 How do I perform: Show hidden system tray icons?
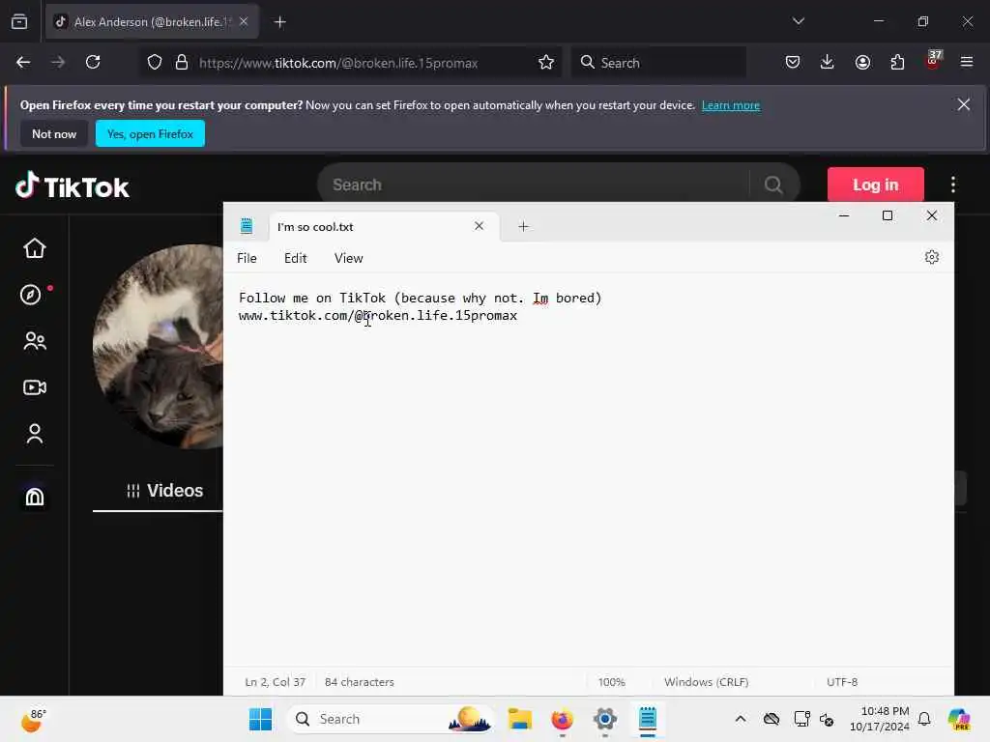point(741,719)
